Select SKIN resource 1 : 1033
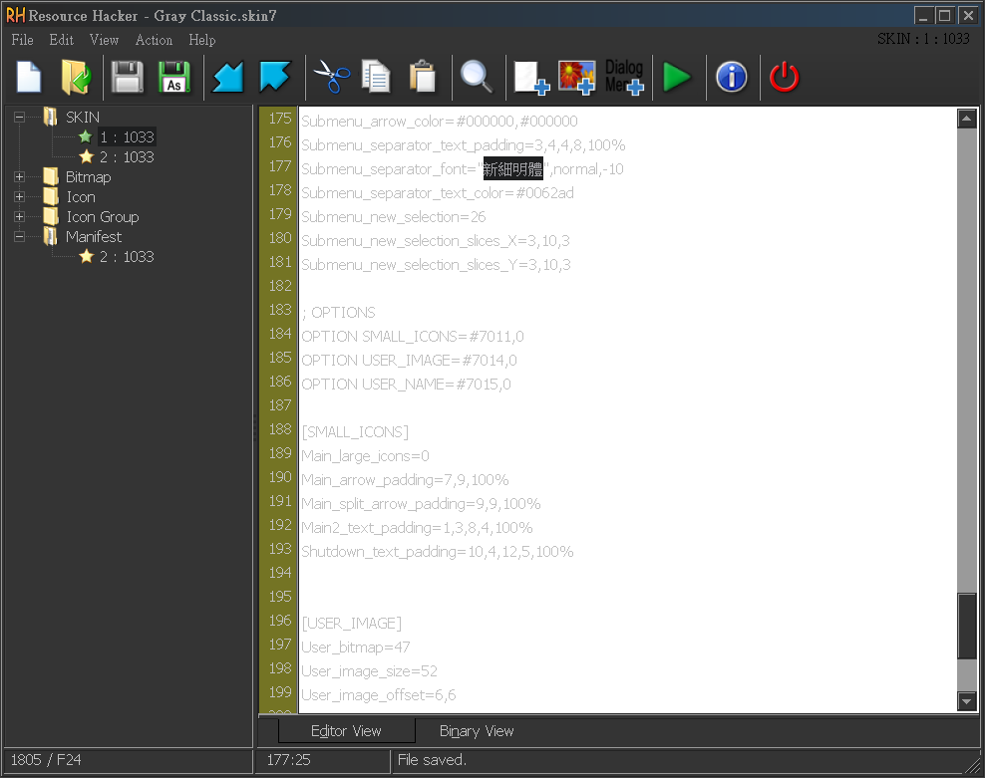This screenshot has width=985, height=778. click(127, 136)
